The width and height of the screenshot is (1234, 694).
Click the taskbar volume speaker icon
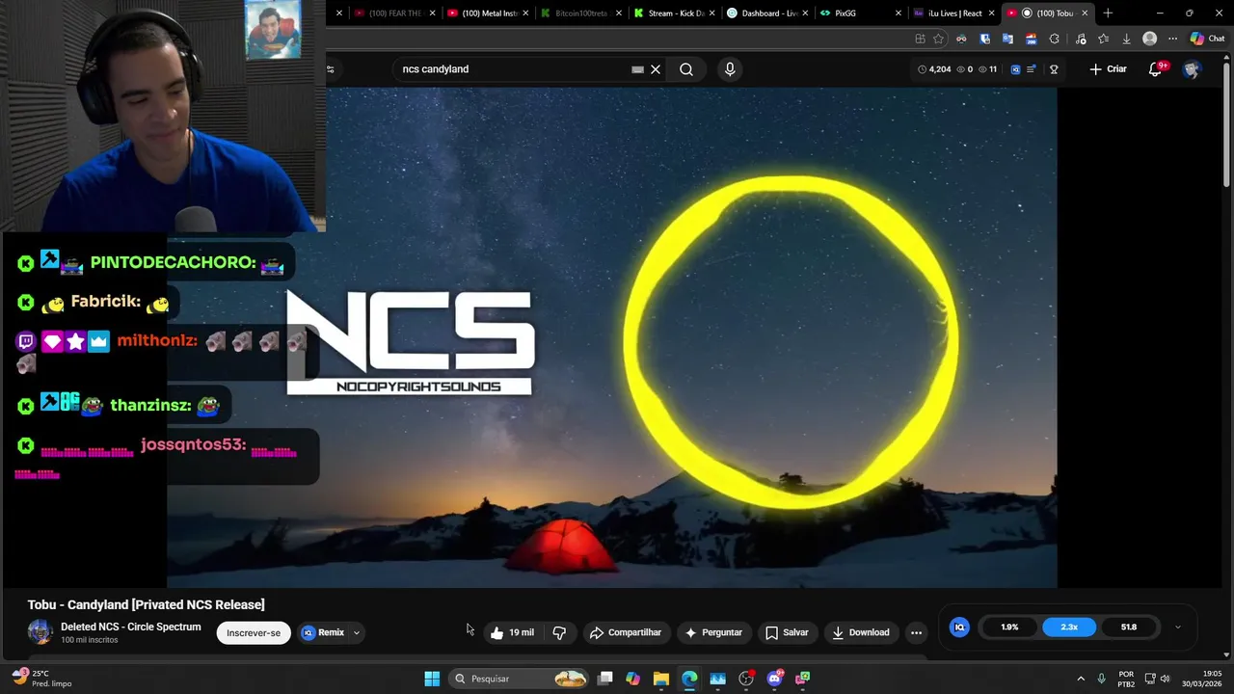1165,679
